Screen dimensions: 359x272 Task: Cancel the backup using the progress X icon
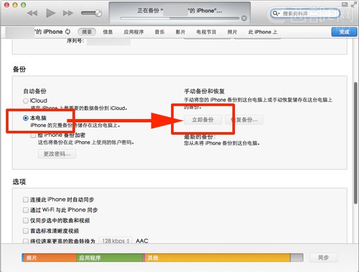pyautogui.click(x=244, y=18)
